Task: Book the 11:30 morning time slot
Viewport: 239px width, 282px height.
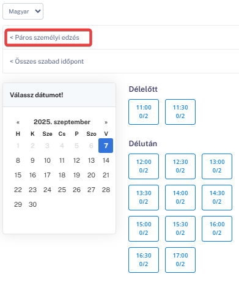Action: pos(180,112)
